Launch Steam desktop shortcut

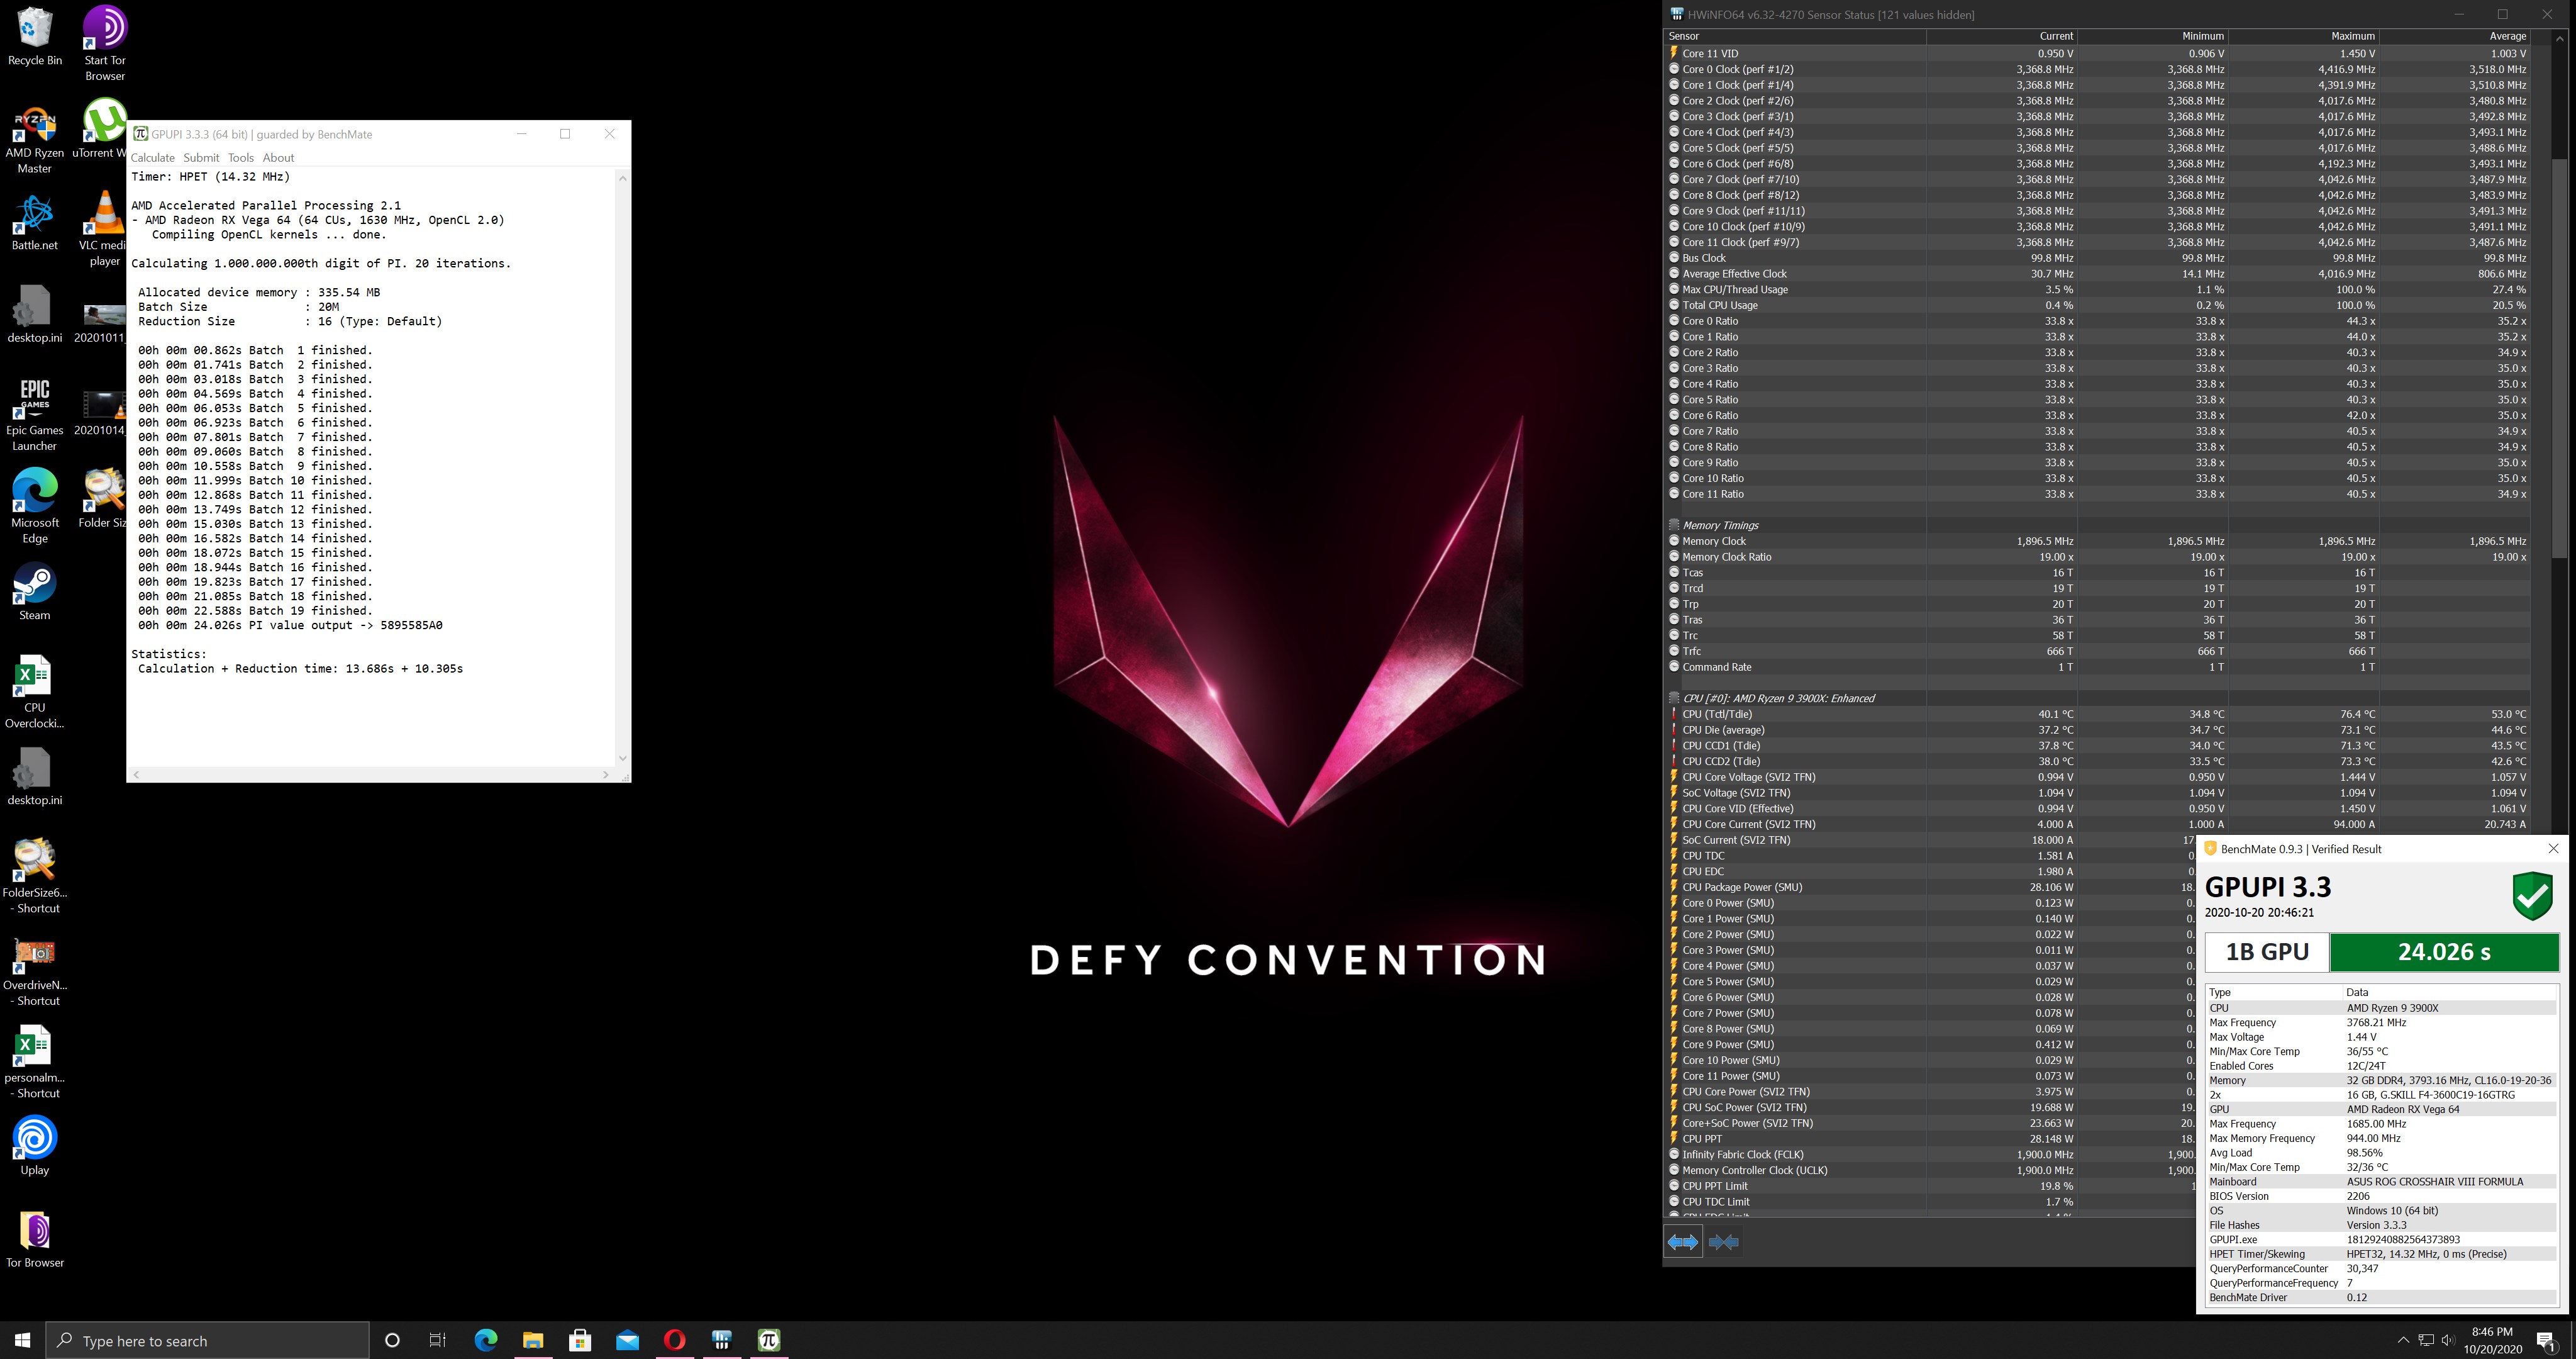[x=35, y=591]
